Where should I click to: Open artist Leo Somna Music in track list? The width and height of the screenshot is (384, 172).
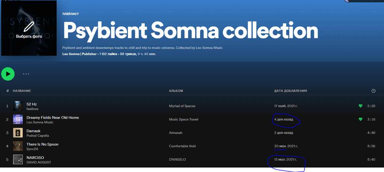click(x=40, y=122)
